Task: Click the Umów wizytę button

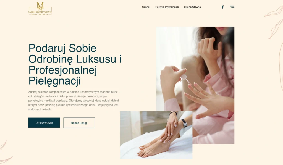Action: point(44,123)
